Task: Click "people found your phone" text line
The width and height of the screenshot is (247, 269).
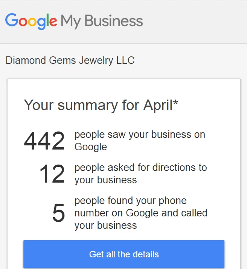Action: click(x=130, y=201)
